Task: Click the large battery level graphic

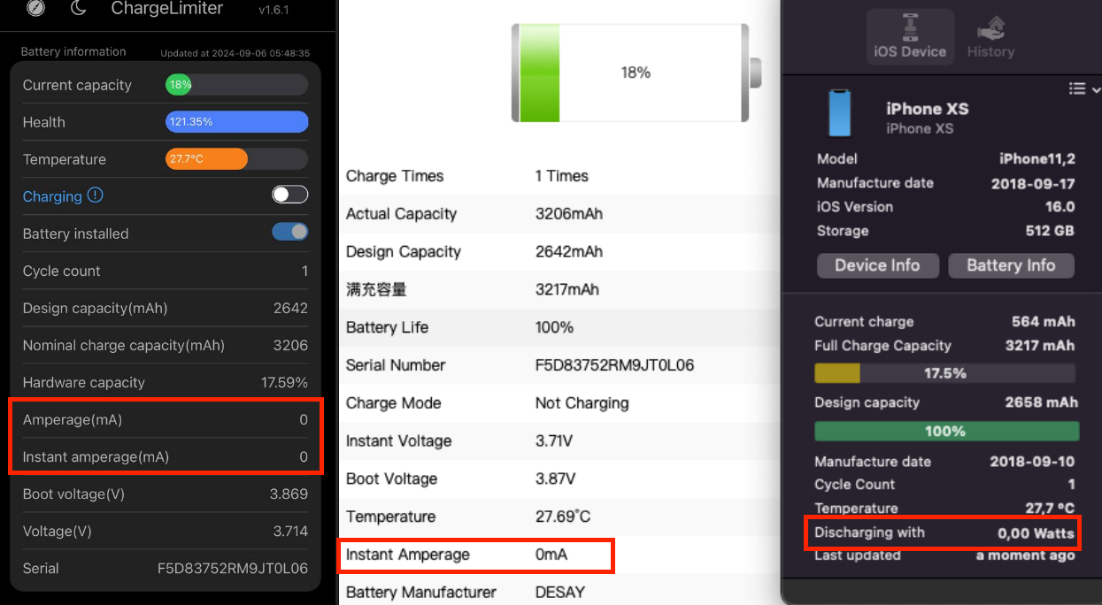Action: pos(636,73)
